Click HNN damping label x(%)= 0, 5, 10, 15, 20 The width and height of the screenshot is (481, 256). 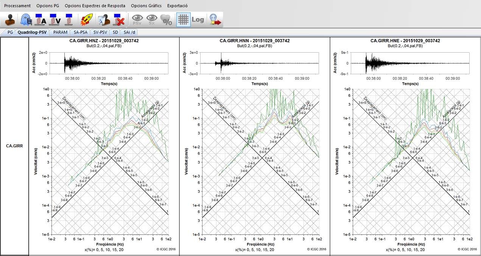point(254,250)
